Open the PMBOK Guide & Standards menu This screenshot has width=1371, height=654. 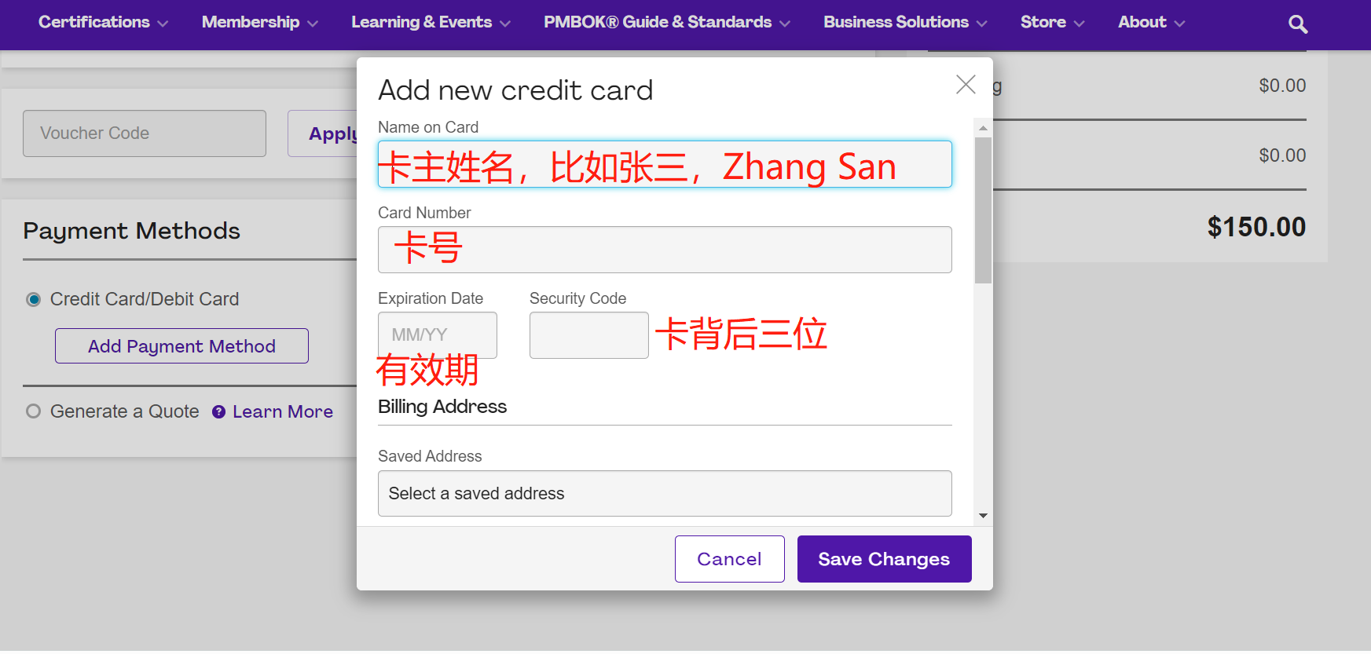point(666,23)
